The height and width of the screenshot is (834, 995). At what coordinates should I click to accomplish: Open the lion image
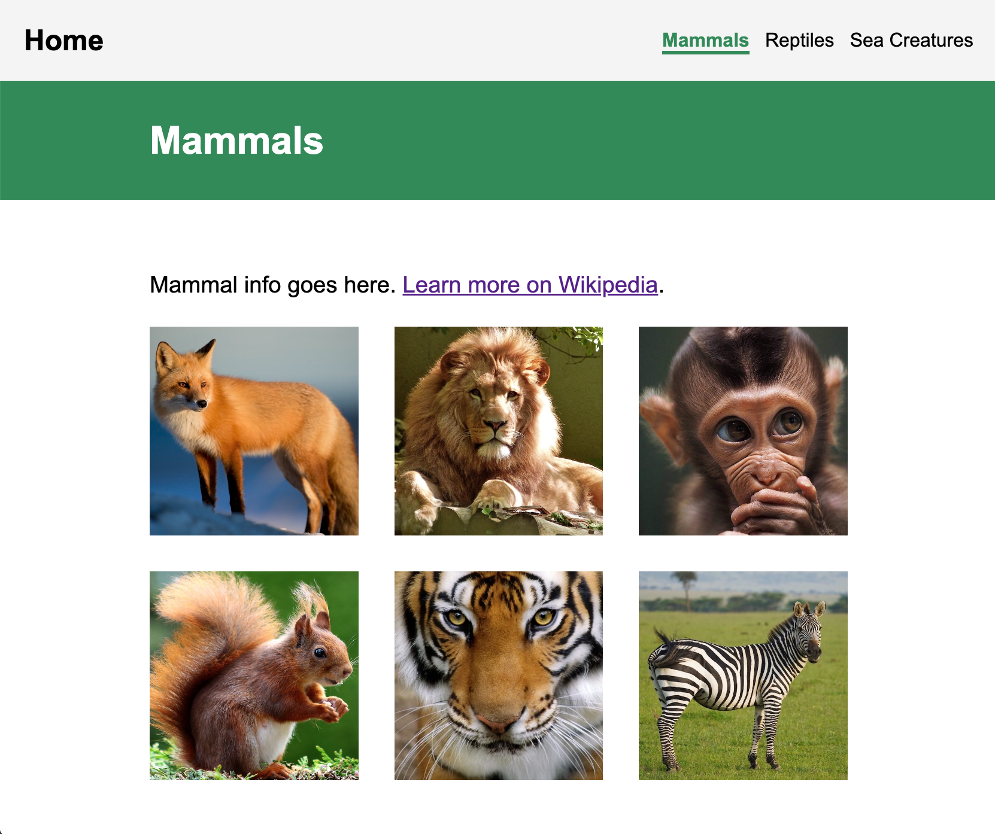(x=498, y=431)
